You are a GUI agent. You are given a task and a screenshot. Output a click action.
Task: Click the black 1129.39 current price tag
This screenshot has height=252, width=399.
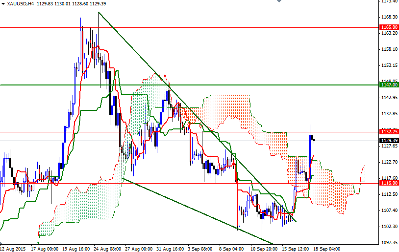click(389, 141)
